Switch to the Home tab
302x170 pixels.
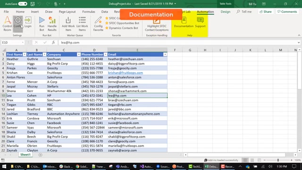click(x=20, y=11)
